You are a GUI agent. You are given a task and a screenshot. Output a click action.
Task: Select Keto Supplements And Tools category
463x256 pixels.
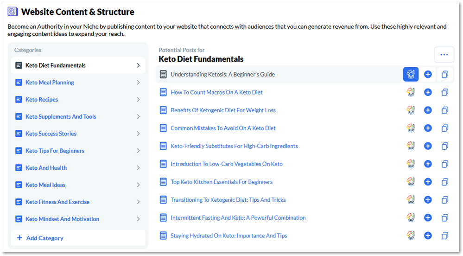tap(78, 116)
